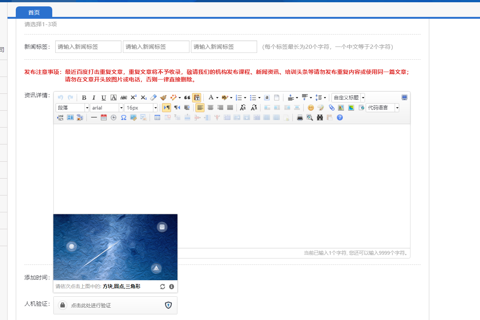Click 点击此处进行验证 to verify
Viewport: 480px width, 320px height.
(92, 305)
